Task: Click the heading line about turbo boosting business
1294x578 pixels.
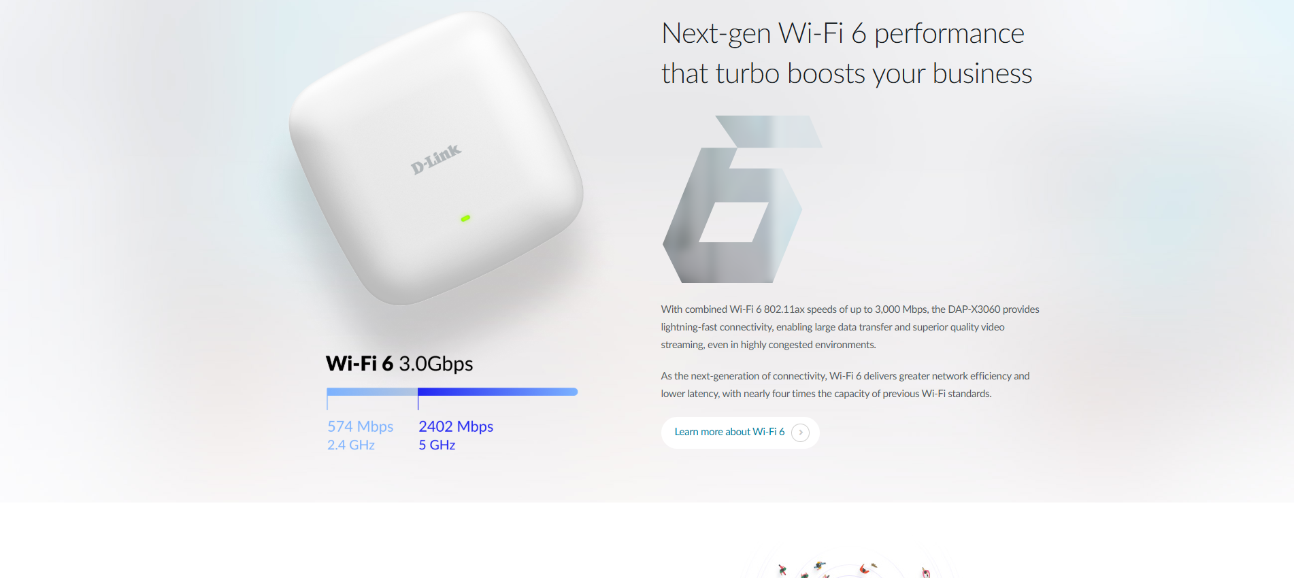Action: click(846, 73)
